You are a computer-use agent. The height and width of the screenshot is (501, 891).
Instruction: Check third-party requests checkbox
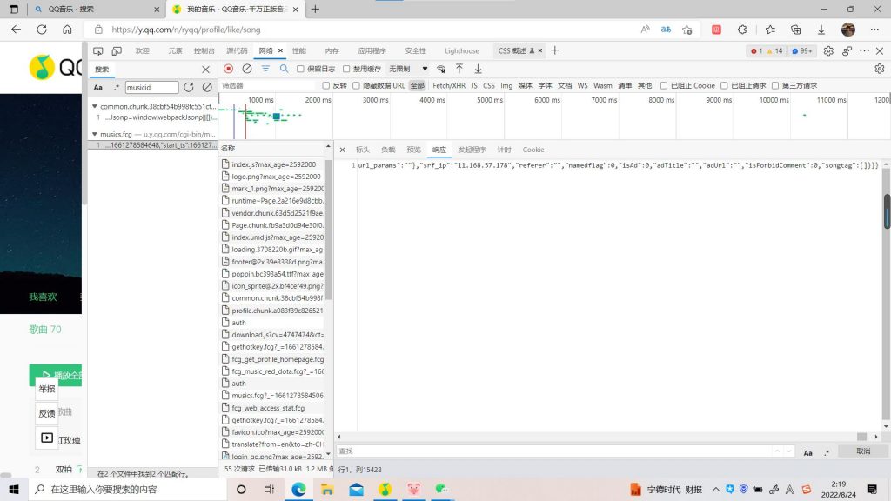point(775,86)
